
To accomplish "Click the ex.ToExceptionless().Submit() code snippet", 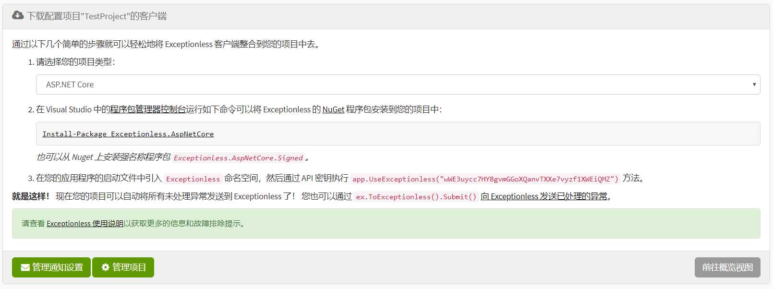I will click(416, 197).
